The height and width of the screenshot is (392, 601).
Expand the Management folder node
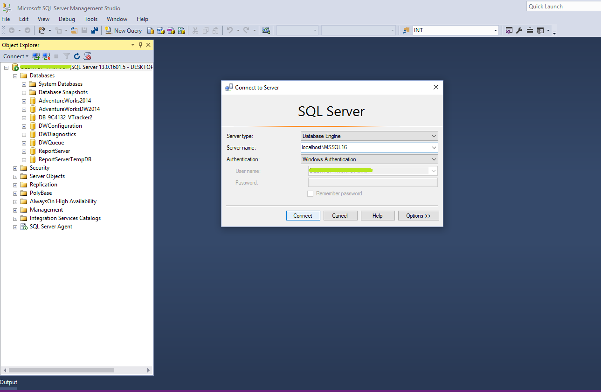(15, 210)
